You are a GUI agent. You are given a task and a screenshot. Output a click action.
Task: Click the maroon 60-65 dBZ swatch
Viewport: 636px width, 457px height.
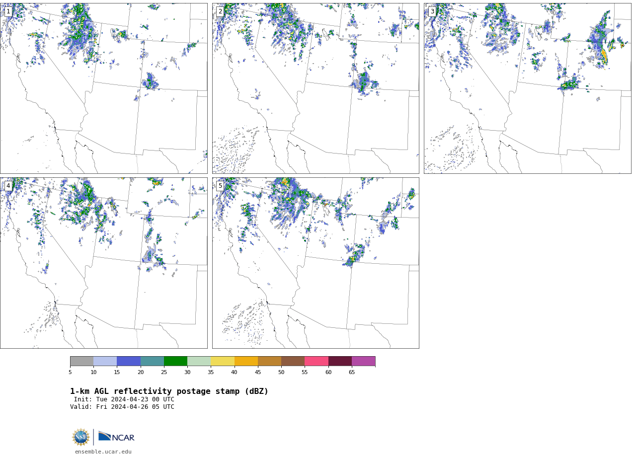tap(340, 361)
